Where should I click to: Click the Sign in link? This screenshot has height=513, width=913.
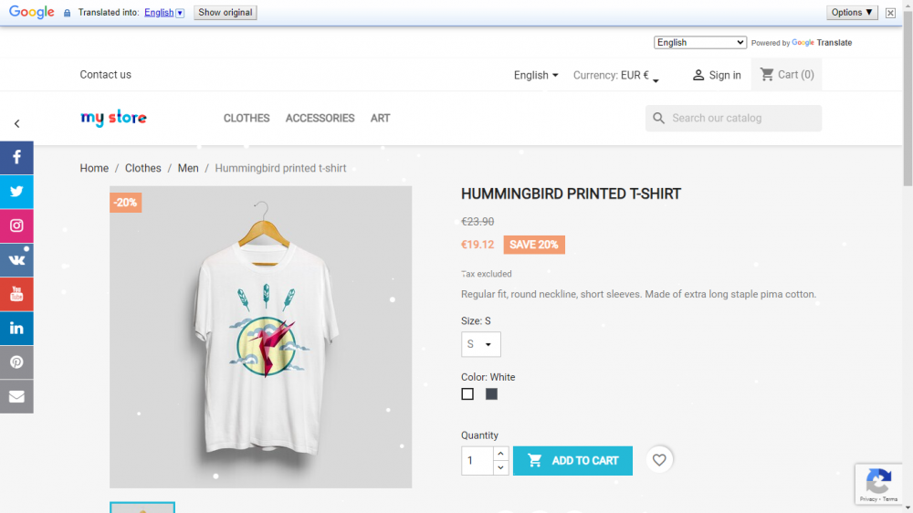(x=716, y=75)
